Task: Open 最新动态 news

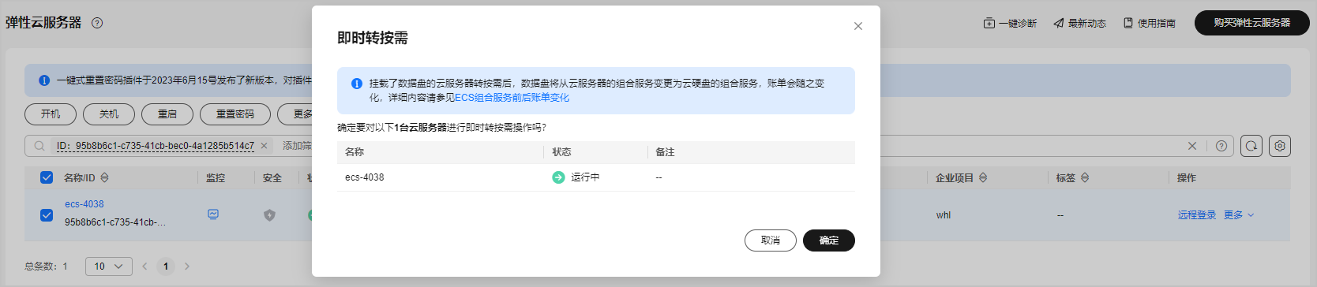Action: click(1079, 23)
